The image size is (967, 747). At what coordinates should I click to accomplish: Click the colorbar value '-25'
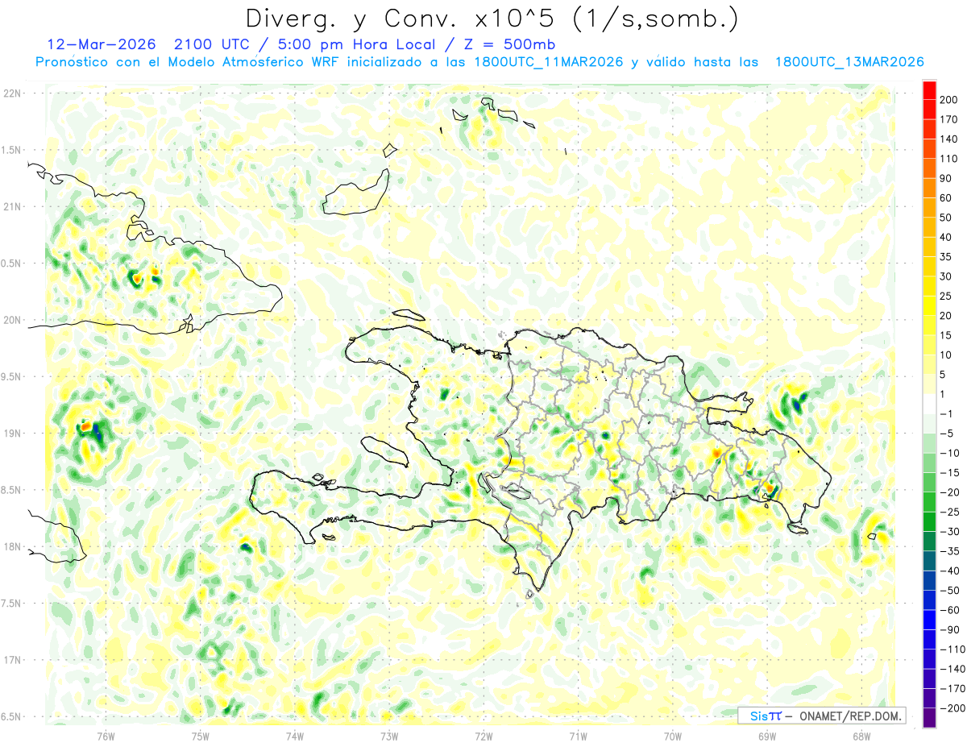coord(948,513)
